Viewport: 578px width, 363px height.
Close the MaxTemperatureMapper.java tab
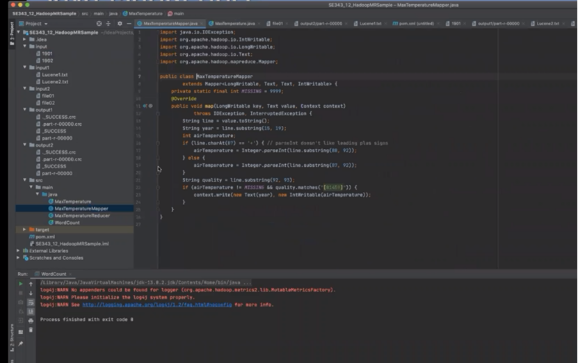tap(201, 24)
